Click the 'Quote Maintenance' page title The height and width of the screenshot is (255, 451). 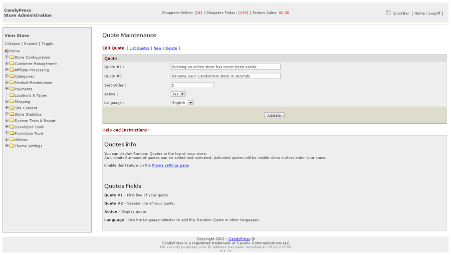point(129,35)
